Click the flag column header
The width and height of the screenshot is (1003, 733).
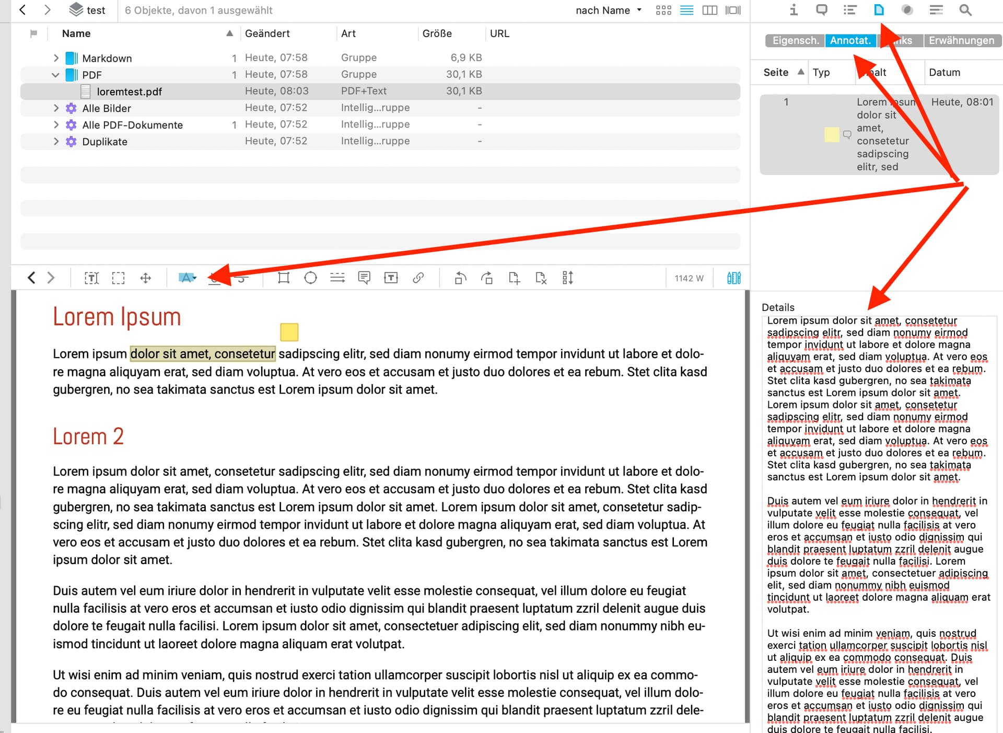[34, 33]
